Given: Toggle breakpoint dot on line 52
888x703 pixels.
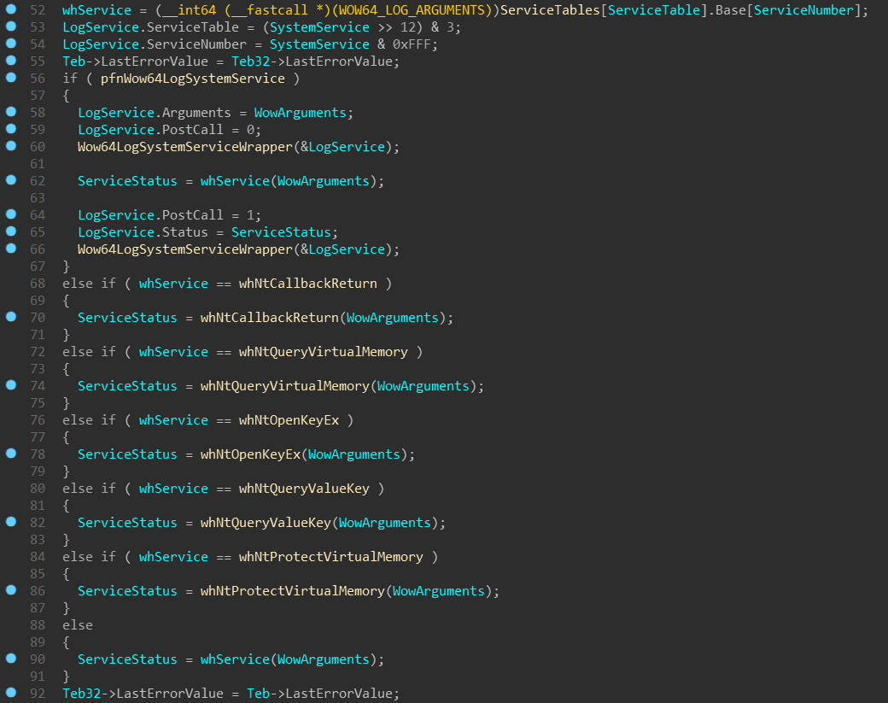Looking at the screenshot, I should pyautogui.click(x=11, y=9).
